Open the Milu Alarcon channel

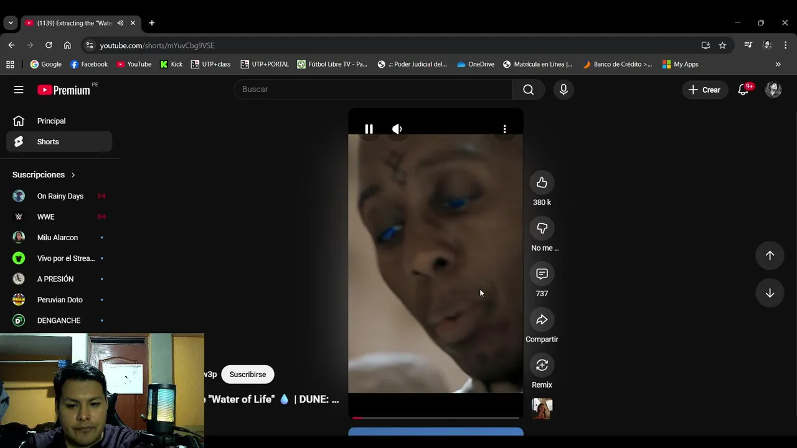point(59,238)
